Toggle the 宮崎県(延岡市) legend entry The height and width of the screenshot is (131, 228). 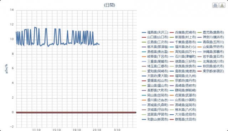183,105
